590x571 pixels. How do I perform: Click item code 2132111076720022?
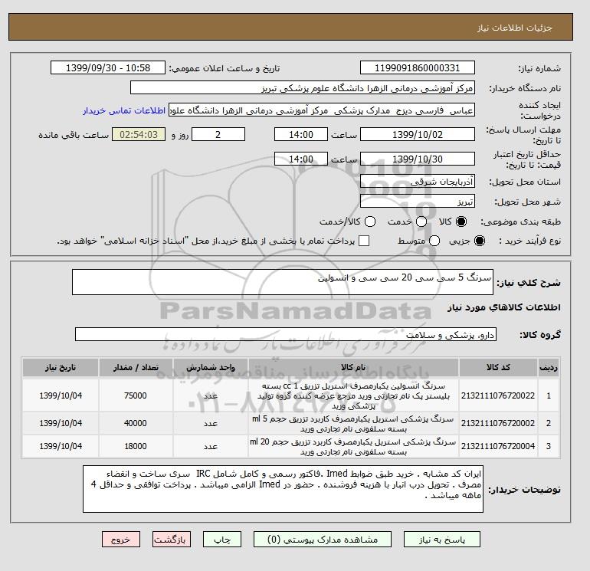coord(498,395)
